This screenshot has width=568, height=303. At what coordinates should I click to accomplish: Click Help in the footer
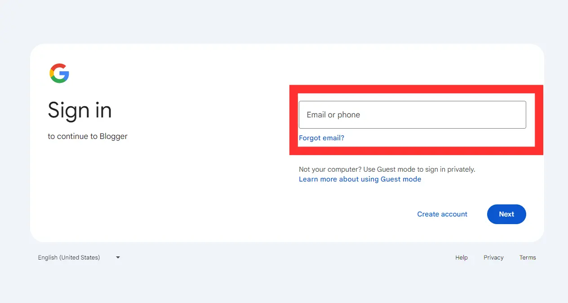point(461,257)
